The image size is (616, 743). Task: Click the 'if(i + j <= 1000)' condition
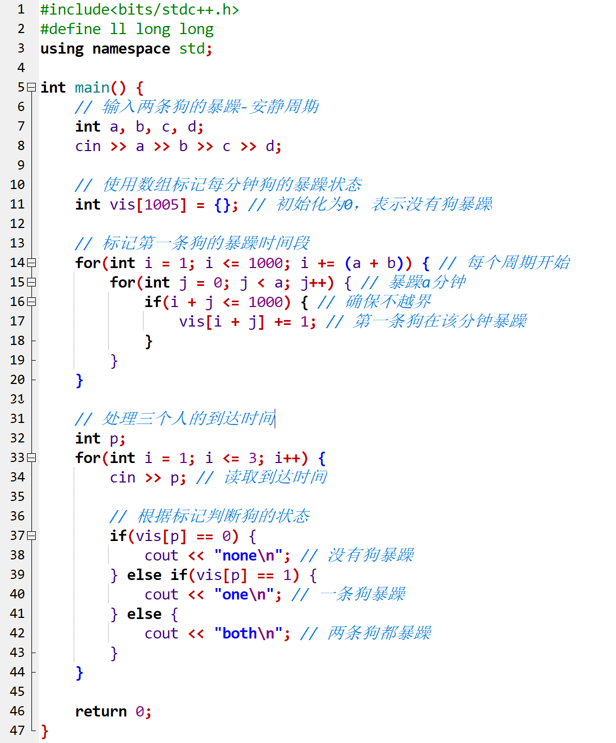pos(218,302)
